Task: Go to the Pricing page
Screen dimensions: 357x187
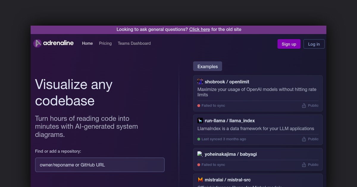Action: (105, 43)
